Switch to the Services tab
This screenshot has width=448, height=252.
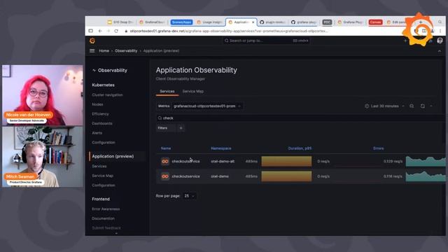pos(167,92)
